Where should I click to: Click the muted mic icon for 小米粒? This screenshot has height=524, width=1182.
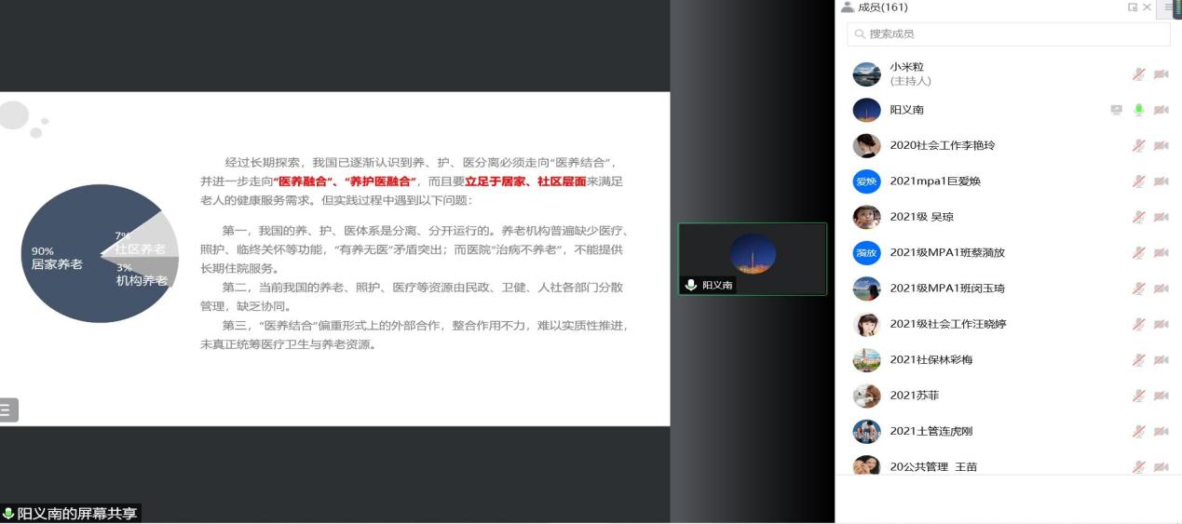click(x=1138, y=74)
